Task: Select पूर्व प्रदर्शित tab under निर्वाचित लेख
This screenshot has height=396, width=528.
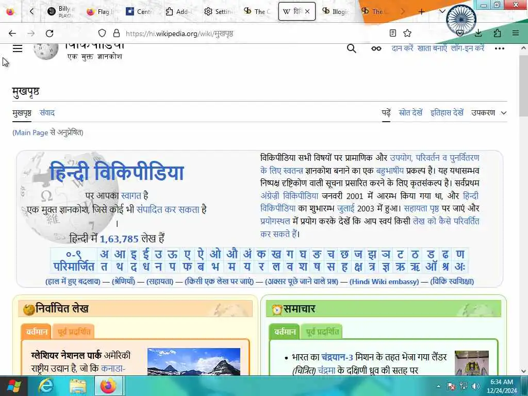Action: (74, 332)
